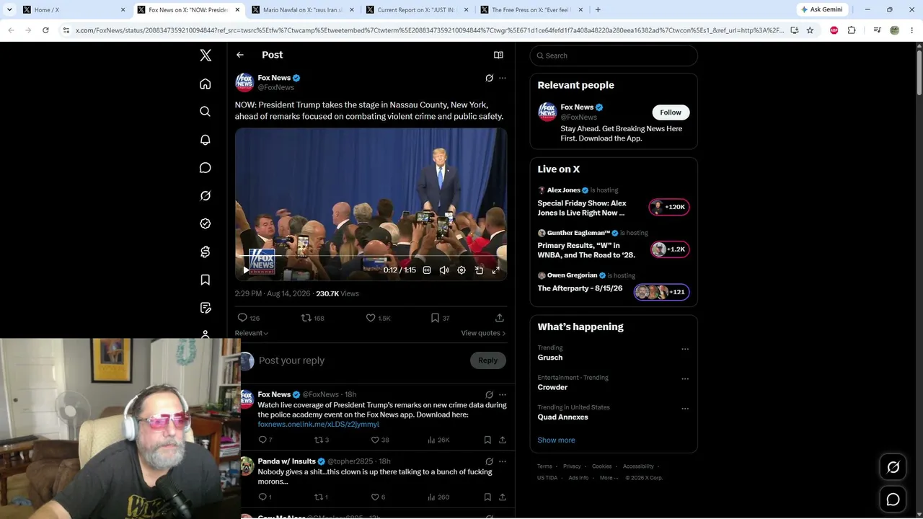The image size is (923, 519).
Task: Switch to Mario Nawfal on X tab
Action: tap(301, 10)
